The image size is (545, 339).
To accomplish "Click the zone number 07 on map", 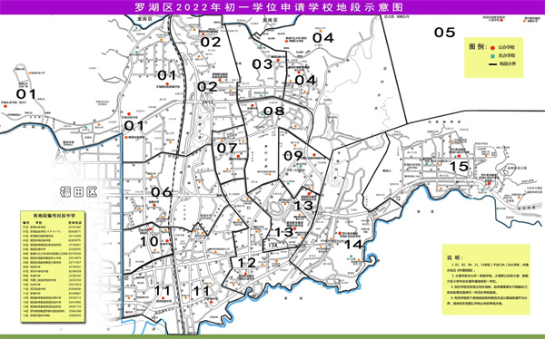I will tap(227, 149).
